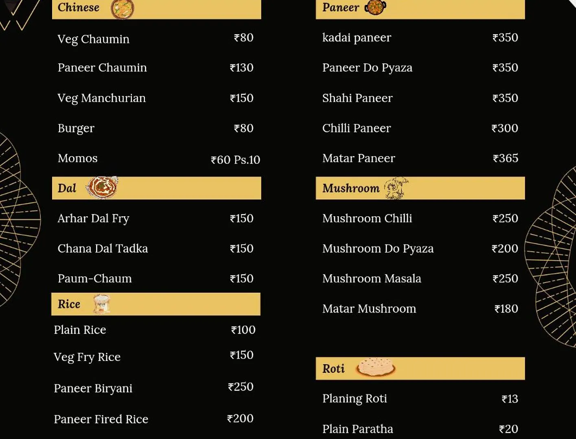Click the Veg Manchurian entry
The width and height of the screenshot is (576, 439).
155,98
